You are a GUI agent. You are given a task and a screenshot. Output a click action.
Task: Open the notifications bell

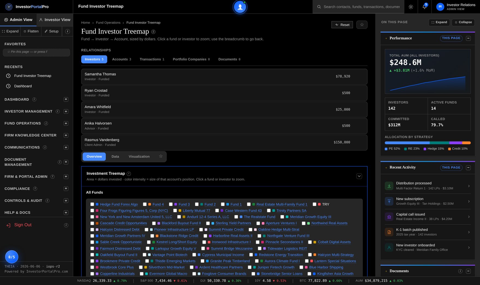(x=424, y=7)
